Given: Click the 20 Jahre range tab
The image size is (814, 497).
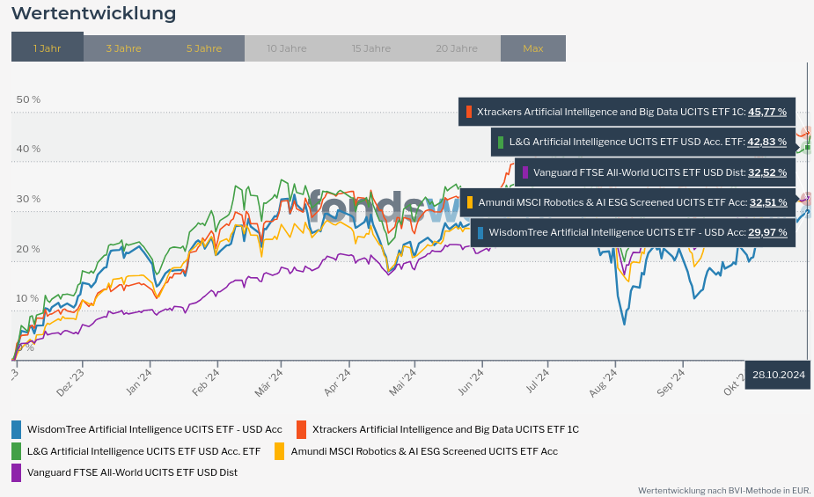Looking at the screenshot, I should tap(457, 48).
